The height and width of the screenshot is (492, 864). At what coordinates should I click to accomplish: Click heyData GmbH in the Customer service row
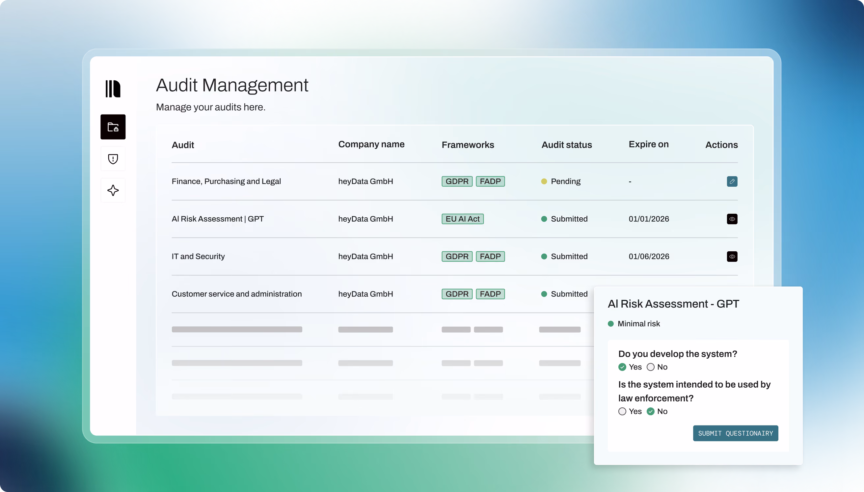pos(365,294)
